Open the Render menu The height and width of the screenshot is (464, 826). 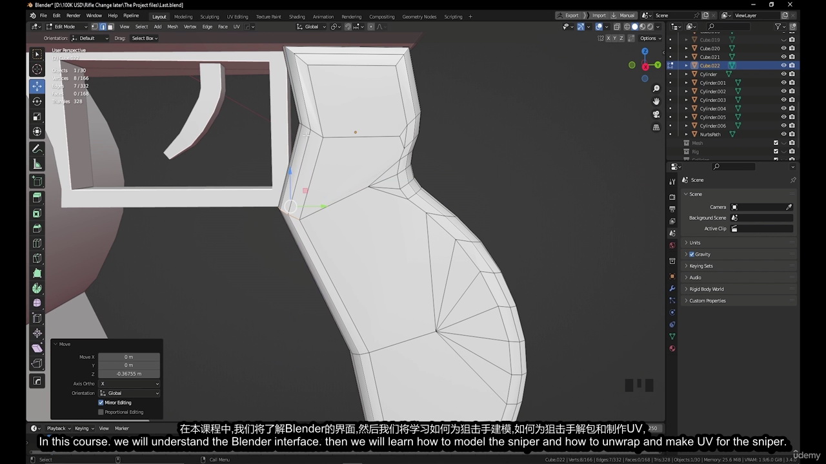click(x=74, y=15)
